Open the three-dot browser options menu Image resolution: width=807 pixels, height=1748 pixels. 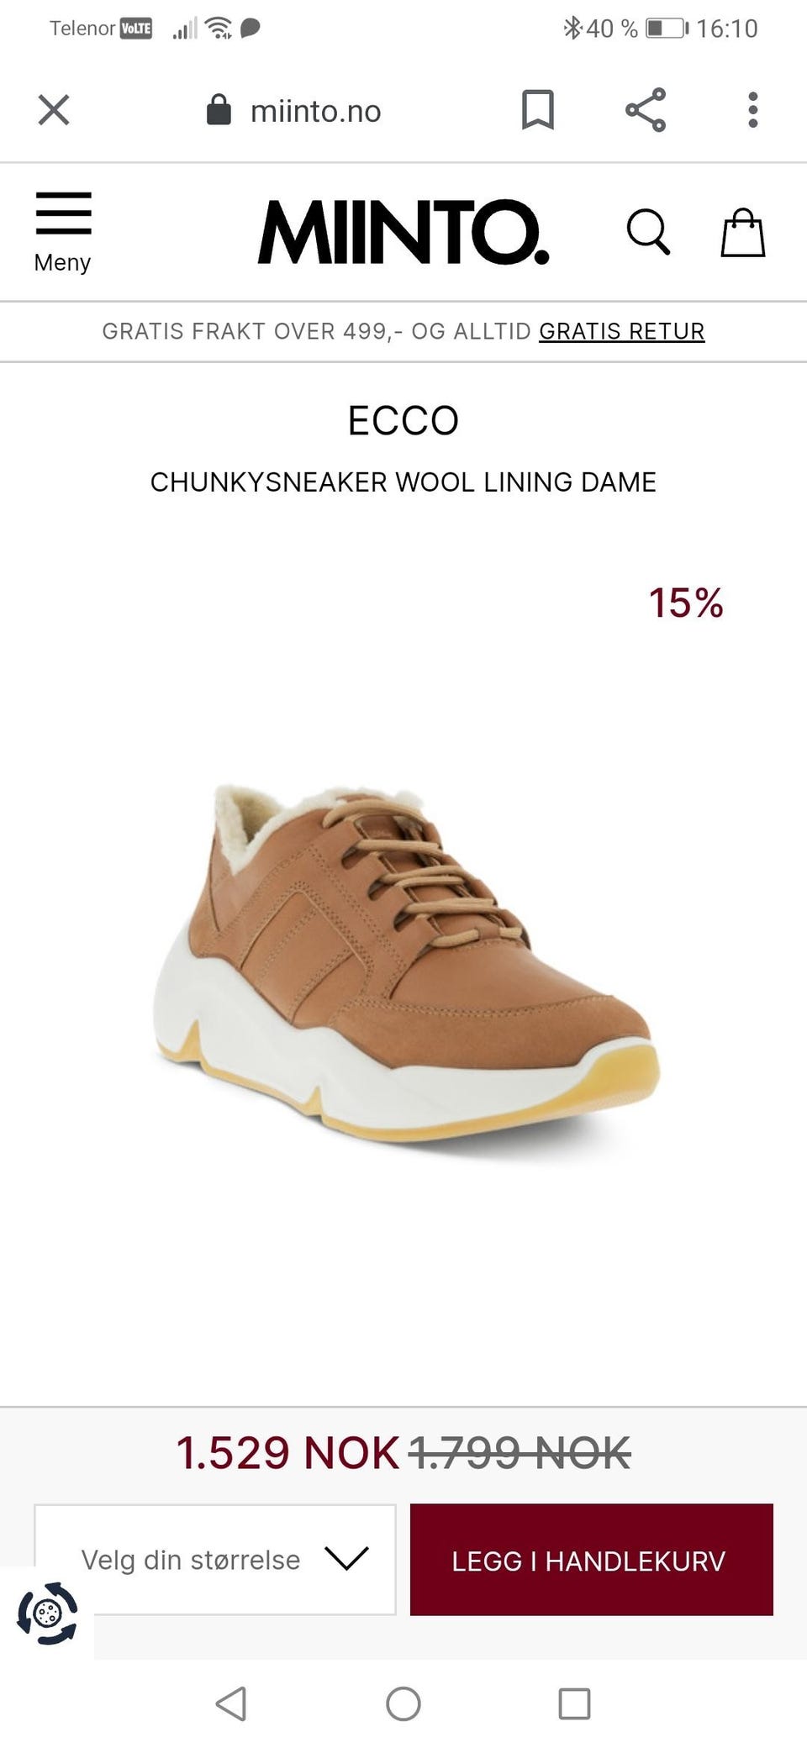pyautogui.click(x=753, y=110)
